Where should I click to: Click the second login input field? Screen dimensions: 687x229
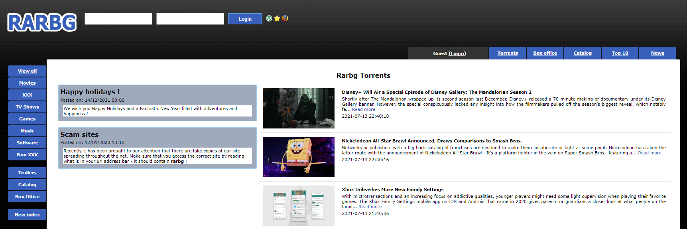(x=190, y=19)
